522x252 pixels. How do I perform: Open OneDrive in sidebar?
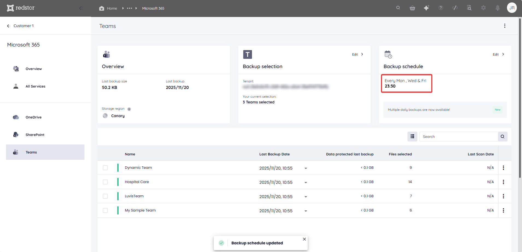tap(45, 117)
